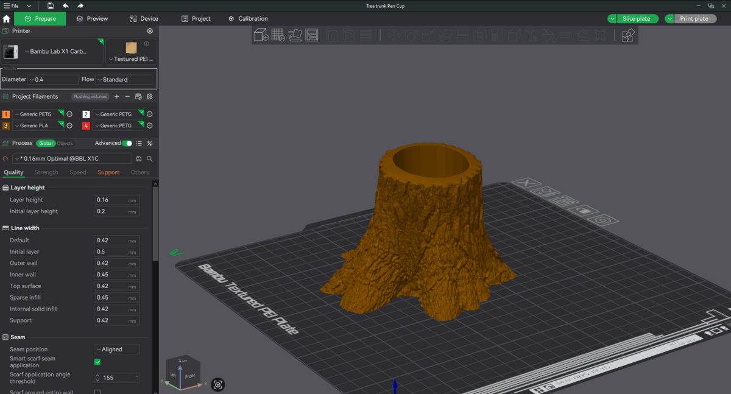
Task: Open the Support settings tab
Action: click(108, 172)
